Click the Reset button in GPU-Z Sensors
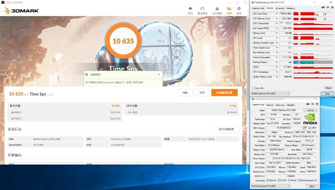Screen dimensions: 335x190 [328, 88]
